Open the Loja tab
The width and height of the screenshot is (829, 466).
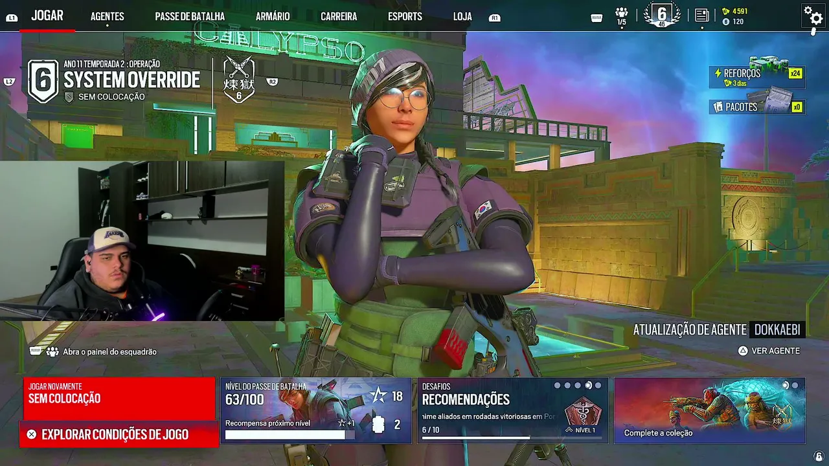click(x=462, y=16)
